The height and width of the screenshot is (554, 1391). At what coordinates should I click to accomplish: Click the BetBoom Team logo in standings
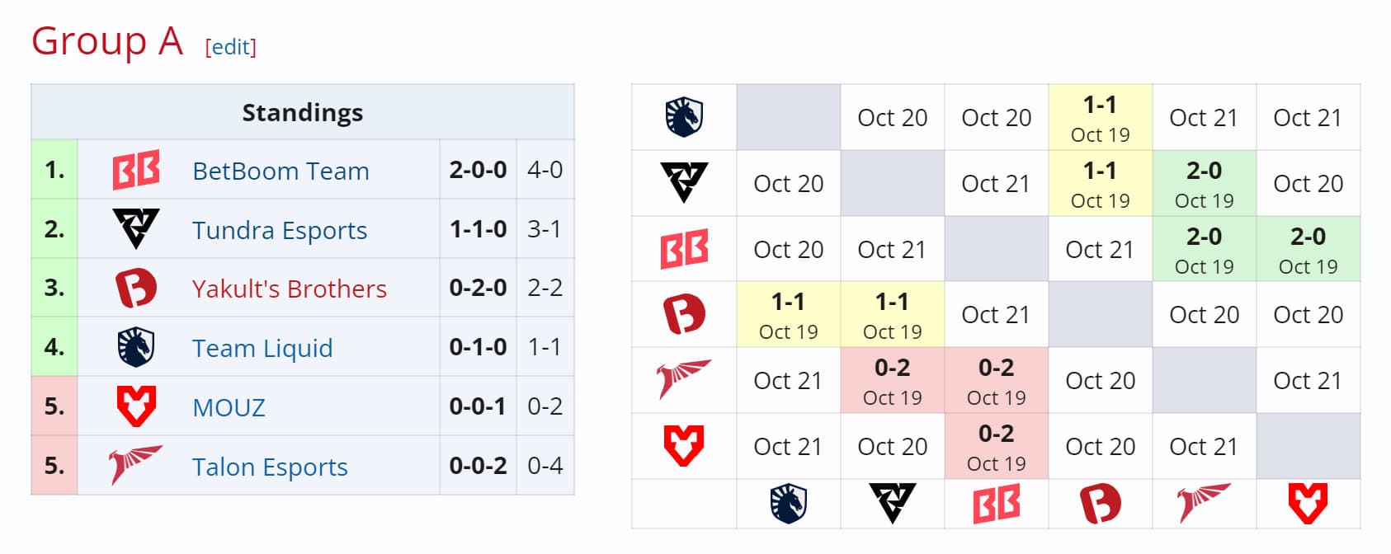136,170
